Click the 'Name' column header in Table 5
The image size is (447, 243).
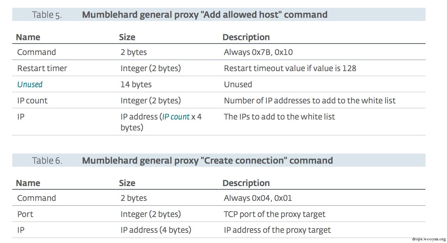[x=28, y=37]
